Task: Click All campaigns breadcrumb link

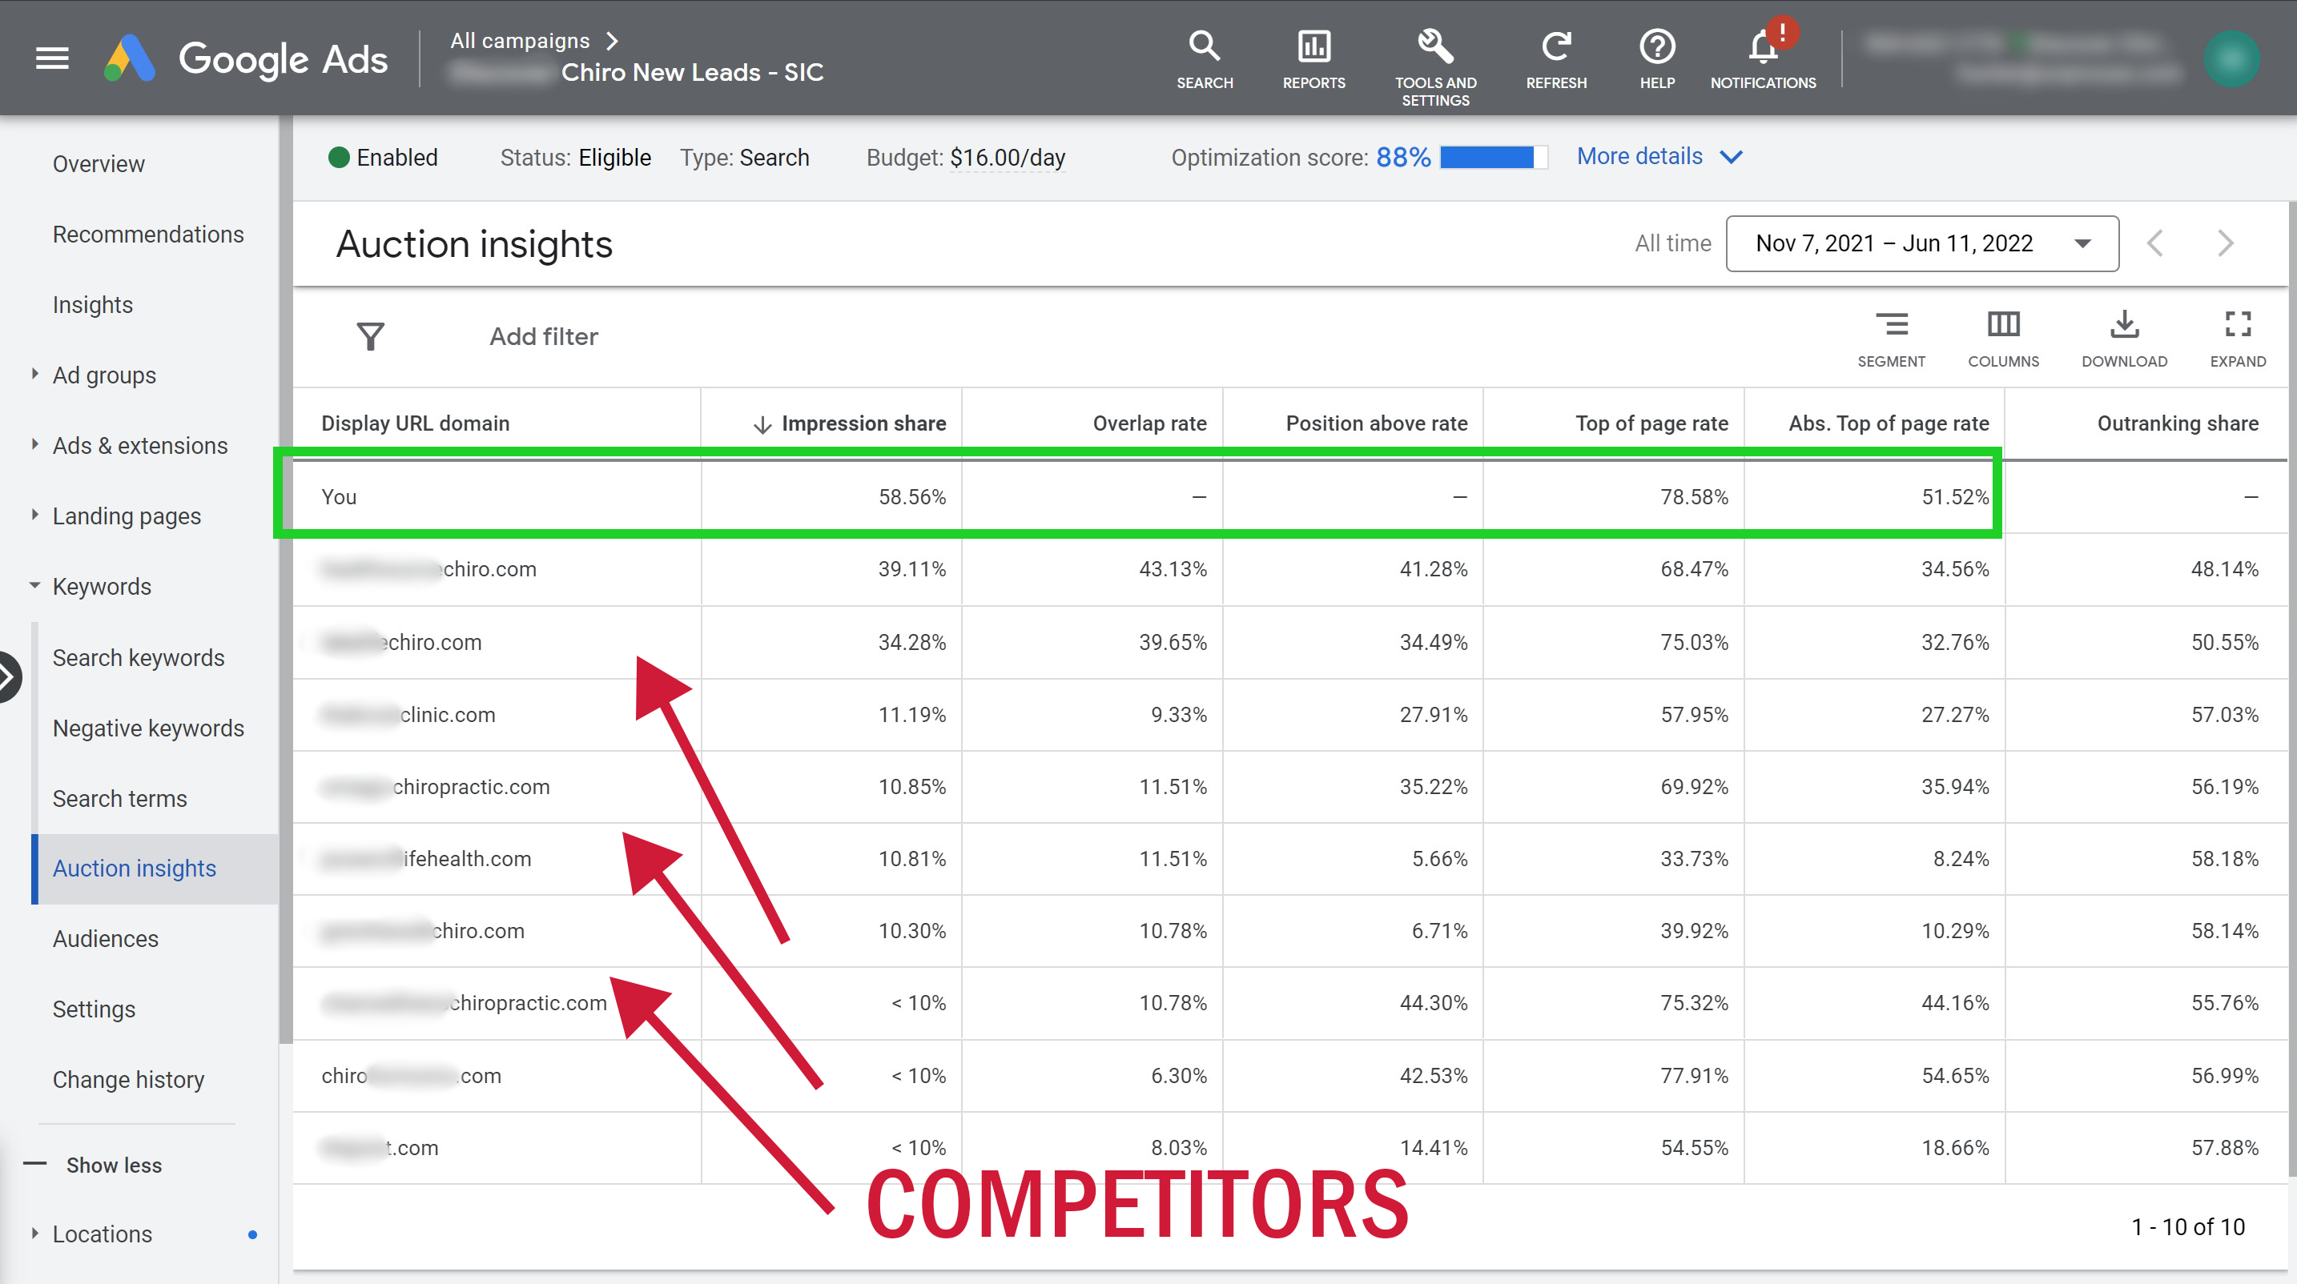Action: tap(520, 41)
